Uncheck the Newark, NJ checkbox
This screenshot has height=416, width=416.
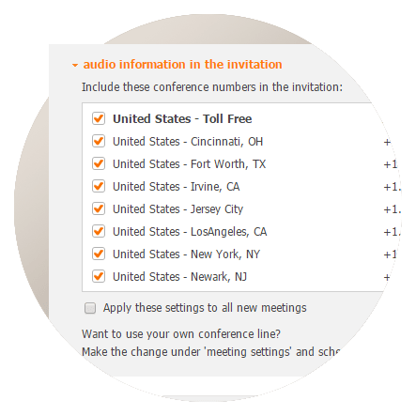pyautogui.click(x=99, y=276)
